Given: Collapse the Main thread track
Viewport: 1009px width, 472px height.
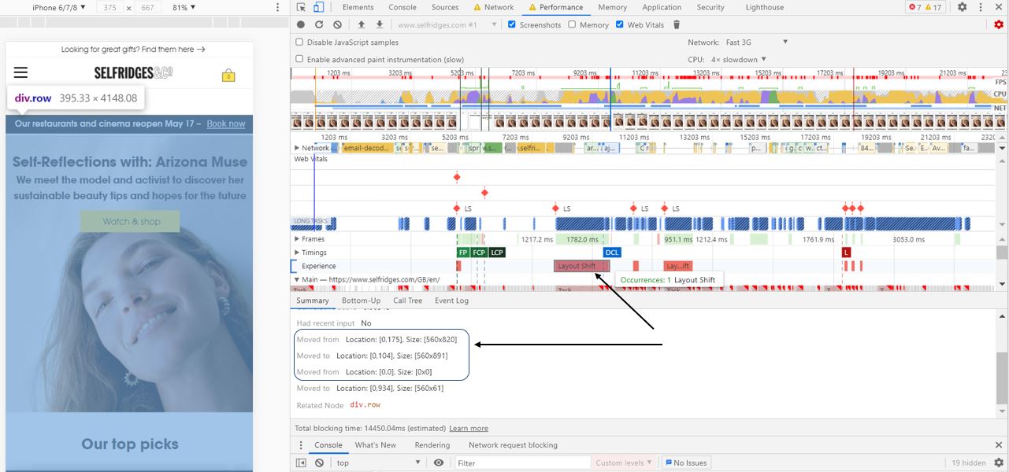Looking at the screenshot, I should 297,279.
